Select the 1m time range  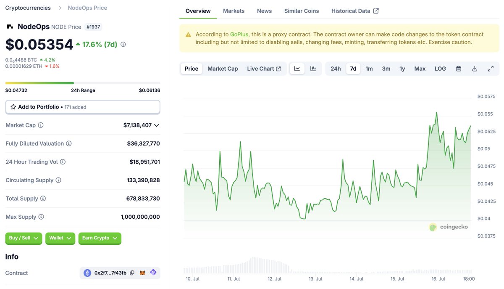(369, 69)
